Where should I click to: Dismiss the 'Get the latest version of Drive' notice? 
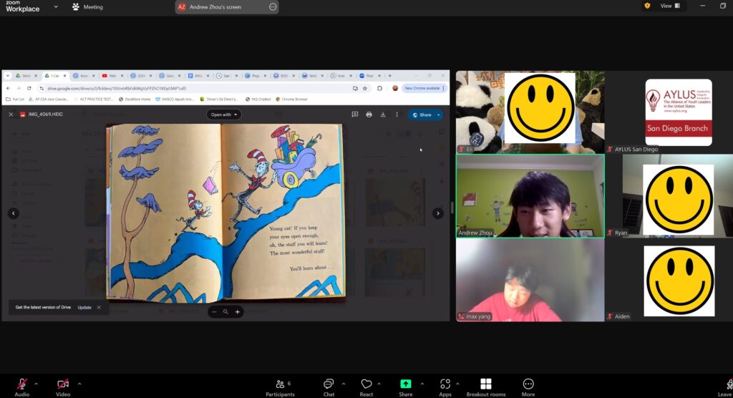tap(99, 307)
